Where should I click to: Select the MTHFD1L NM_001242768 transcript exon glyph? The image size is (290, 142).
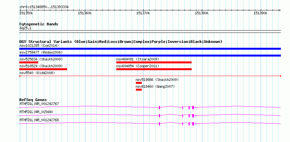click(150, 123)
